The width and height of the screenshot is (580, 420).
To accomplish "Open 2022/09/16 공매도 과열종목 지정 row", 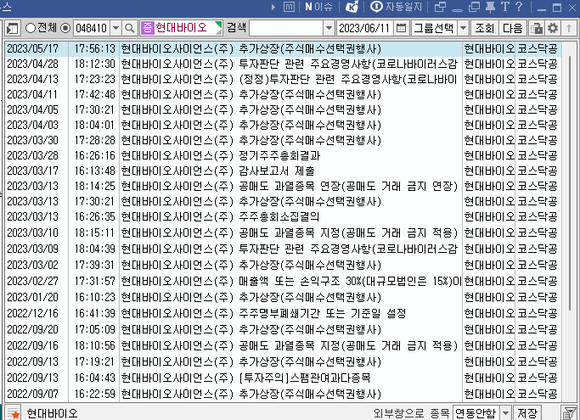I will tap(283, 345).
